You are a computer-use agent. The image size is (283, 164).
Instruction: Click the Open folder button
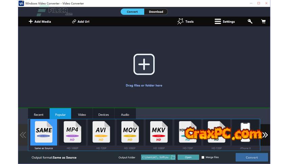(x=188, y=157)
